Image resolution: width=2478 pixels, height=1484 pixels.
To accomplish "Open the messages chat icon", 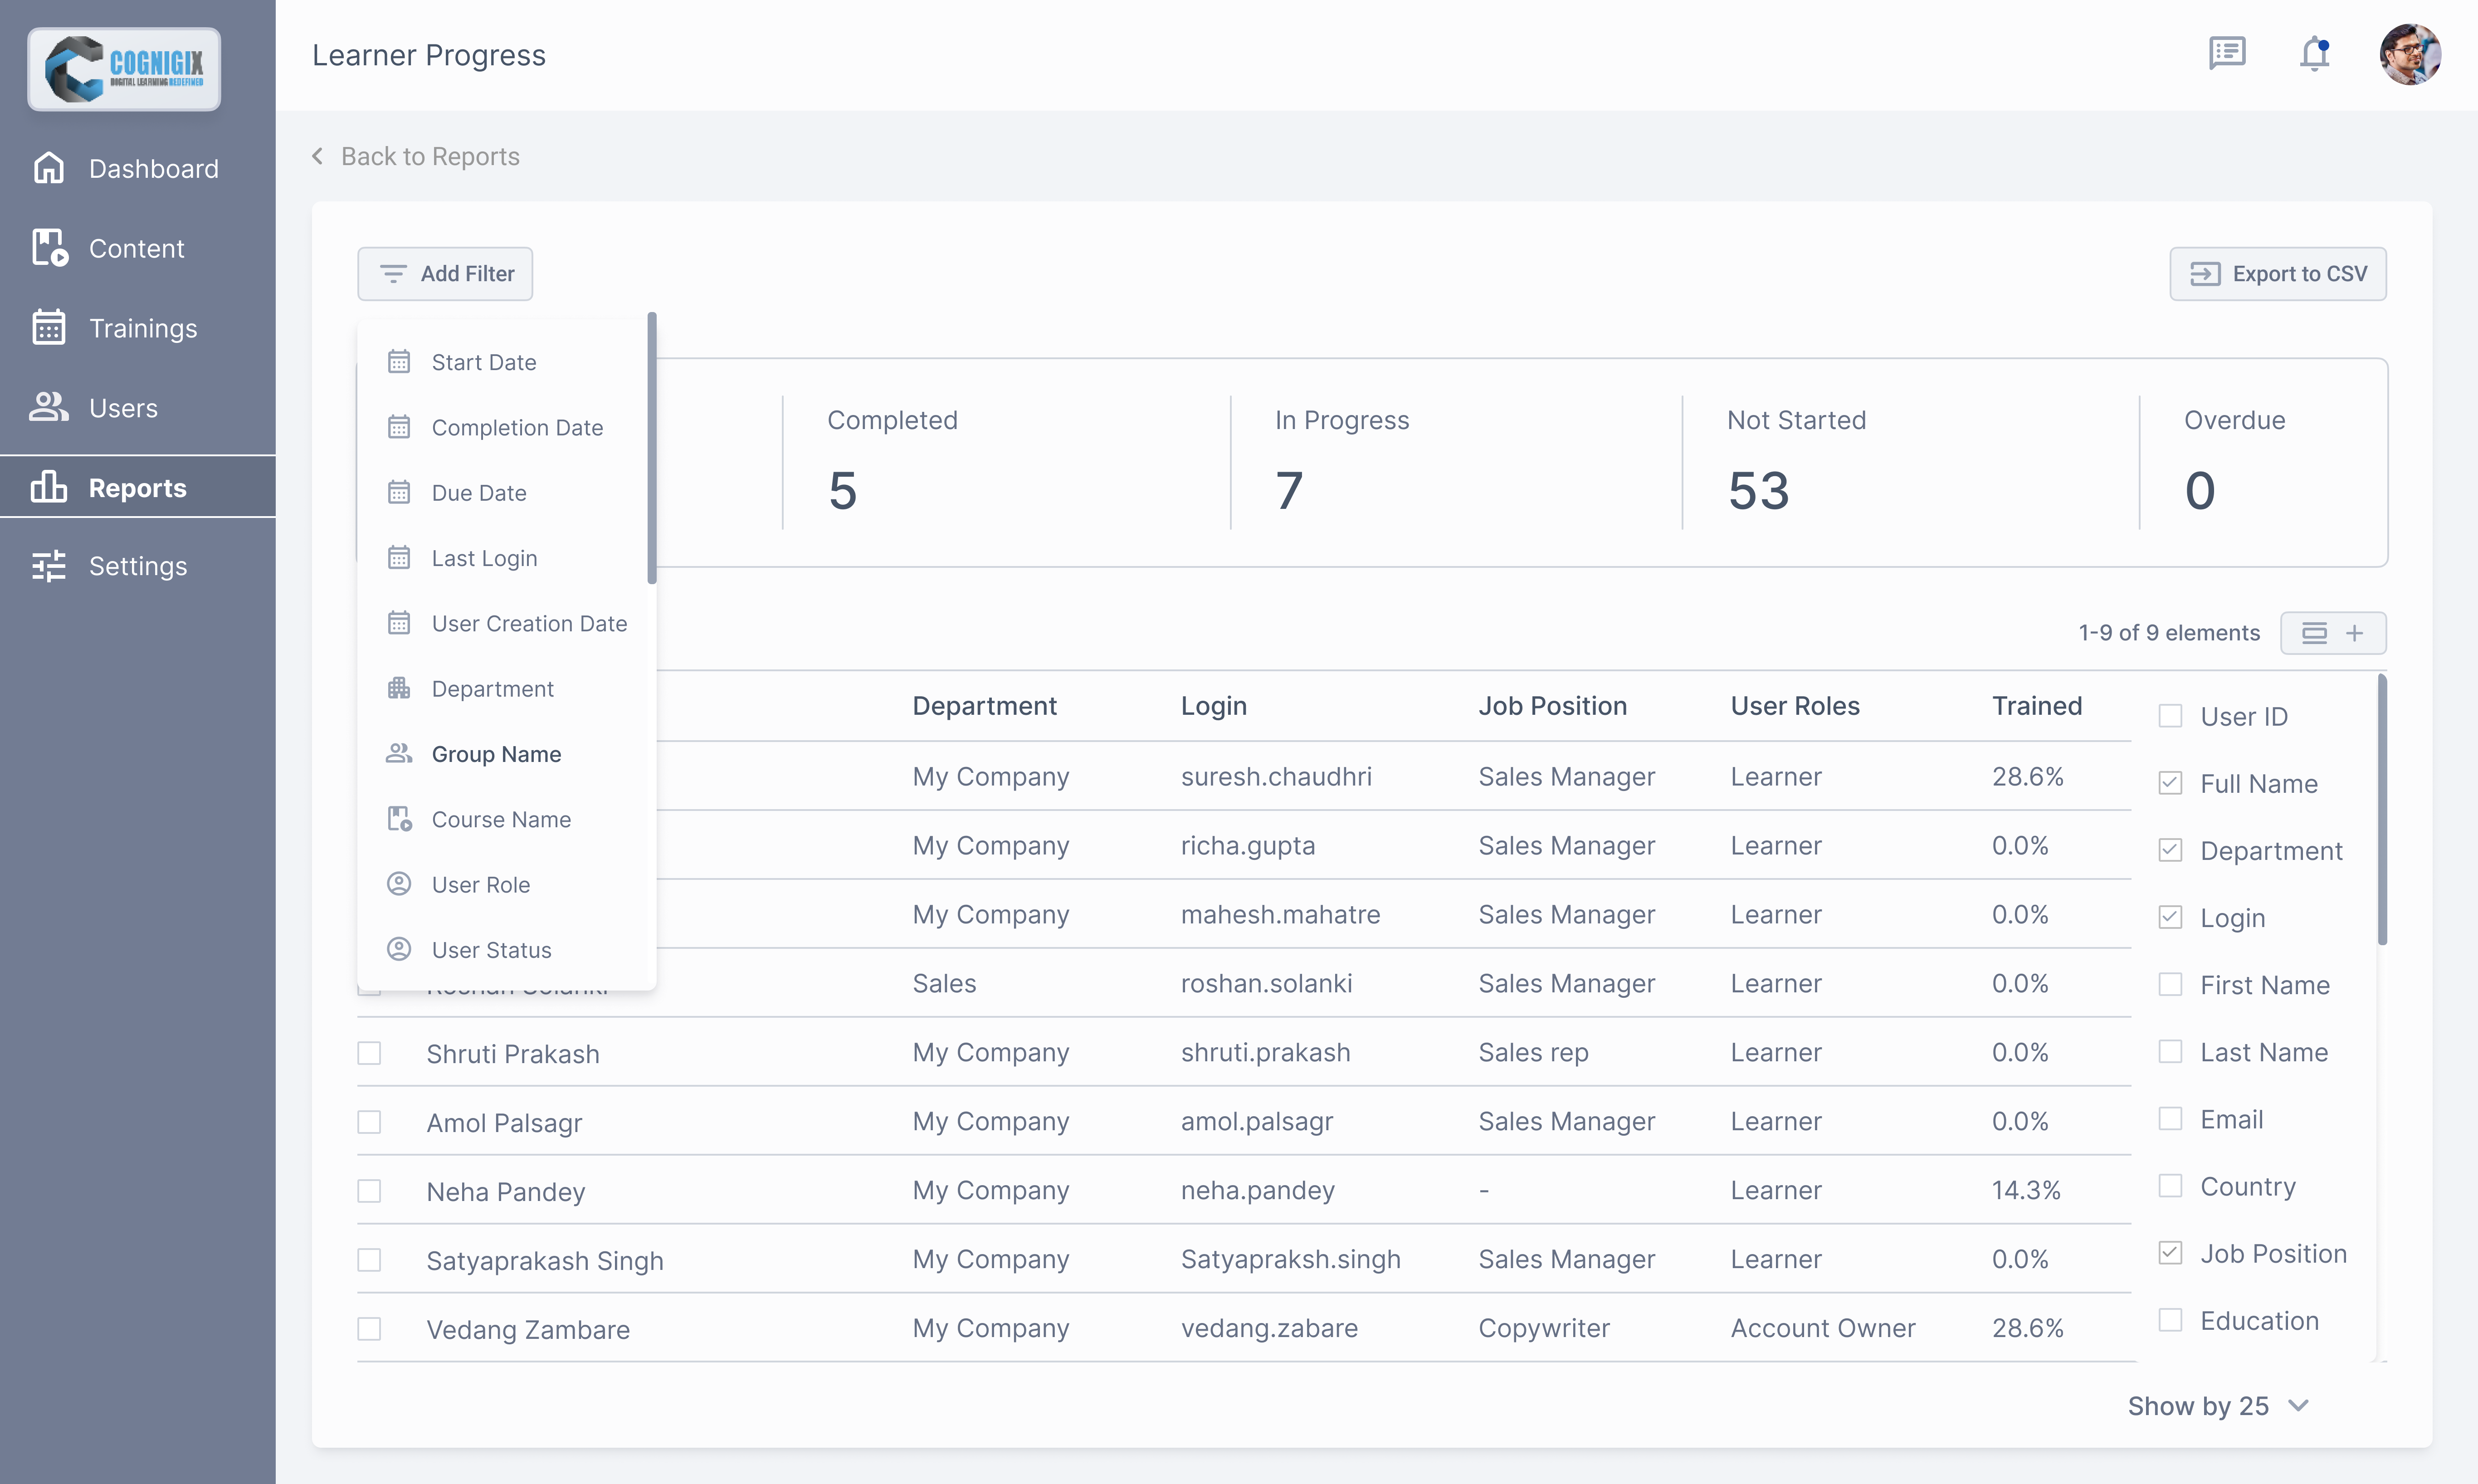I will pyautogui.click(x=2226, y=53).
